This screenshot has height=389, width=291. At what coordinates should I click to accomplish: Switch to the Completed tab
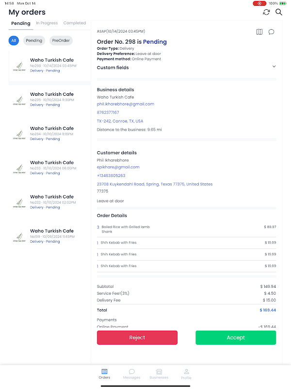pyautogui.click(x=75, y=23)
